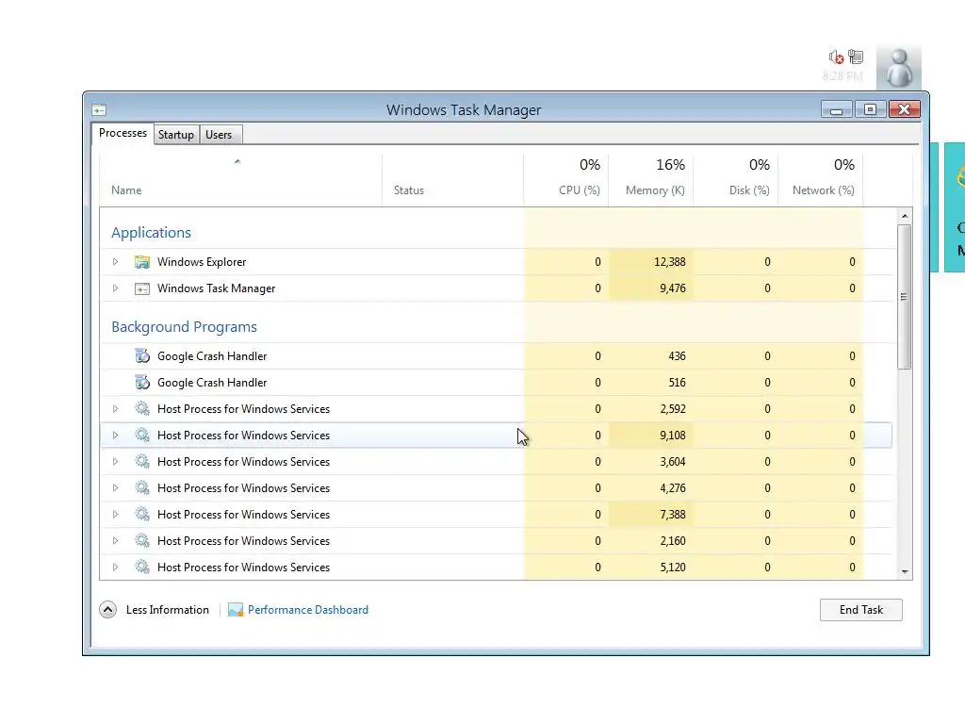Sort by the Status column header
This screenshot has height=724, width=965.
453,180
